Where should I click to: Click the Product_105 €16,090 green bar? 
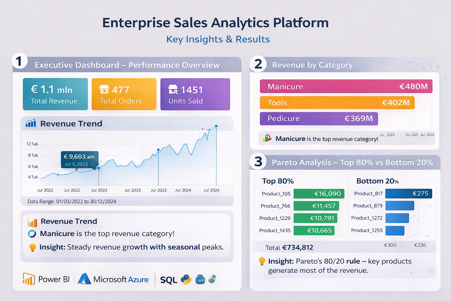point(319,194)
